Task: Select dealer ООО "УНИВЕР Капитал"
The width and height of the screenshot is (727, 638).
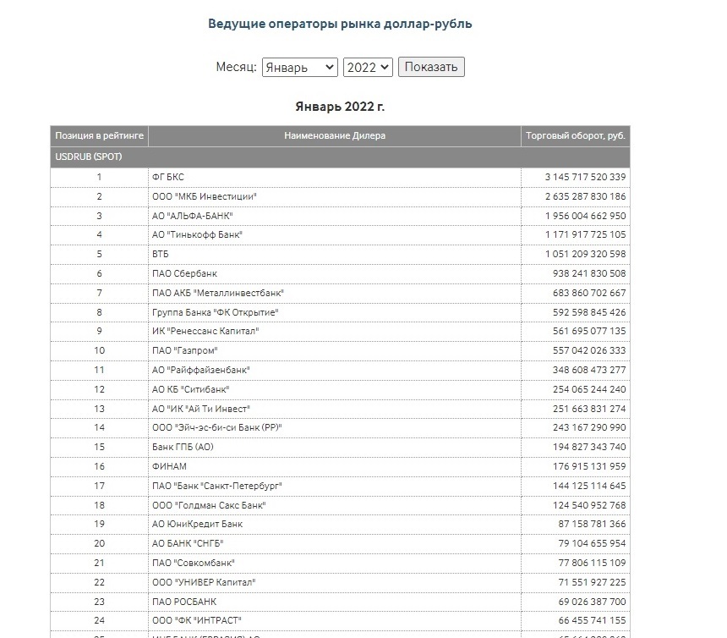Action: (x=204, y=583)
